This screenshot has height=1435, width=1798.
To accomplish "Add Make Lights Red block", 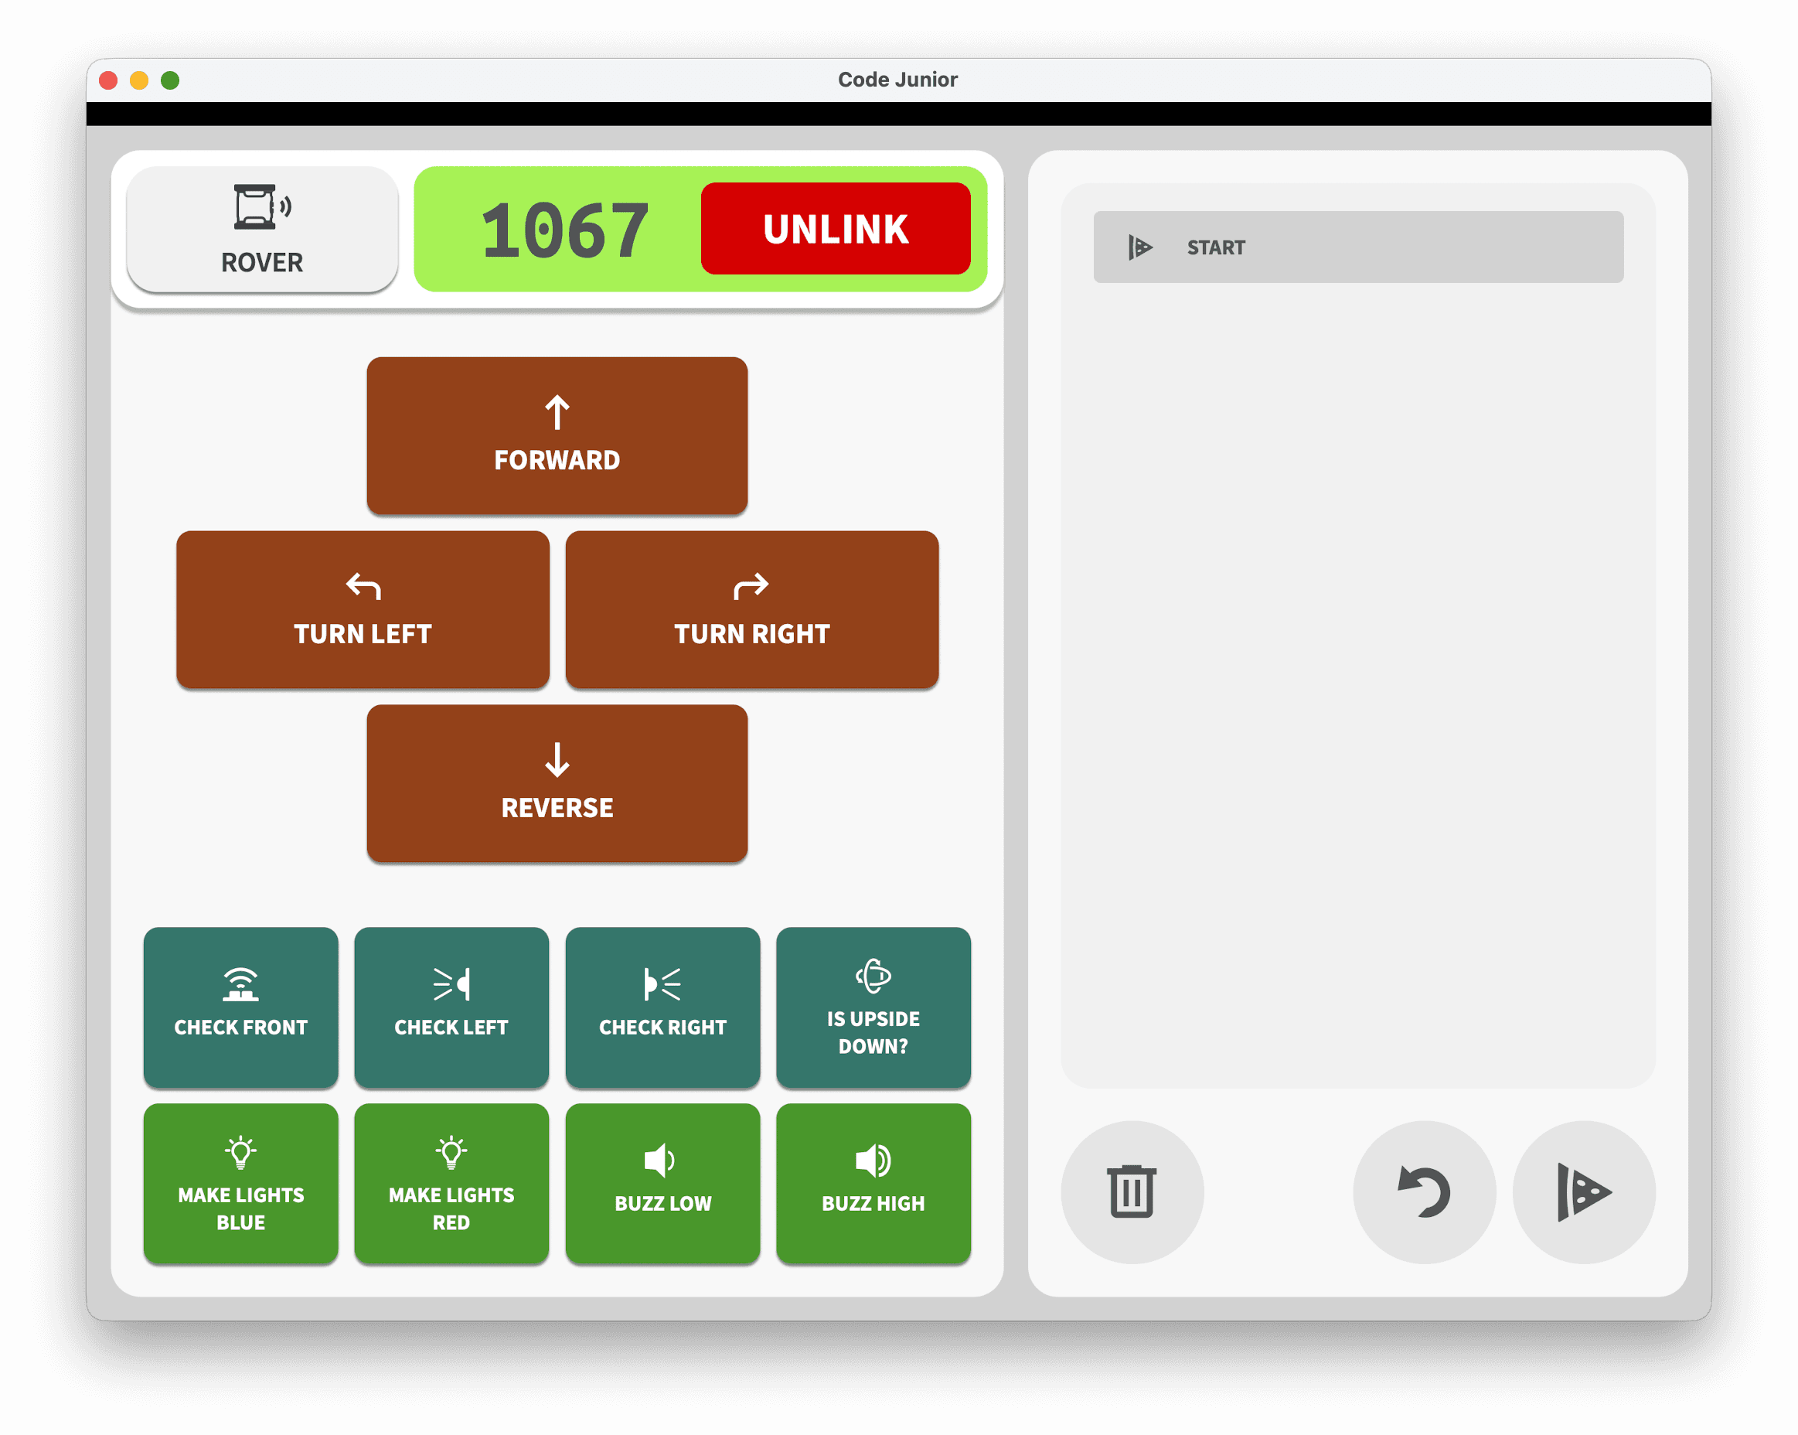I will coord(451,1182).
